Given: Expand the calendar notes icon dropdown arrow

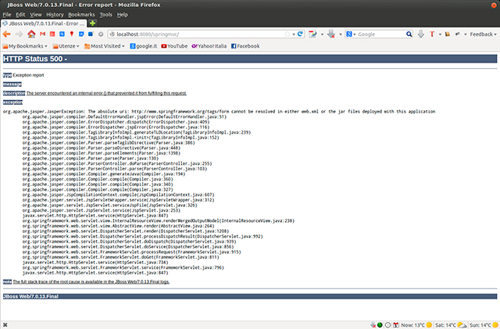Looking at the screenshot, I should [x=322, y=34].
